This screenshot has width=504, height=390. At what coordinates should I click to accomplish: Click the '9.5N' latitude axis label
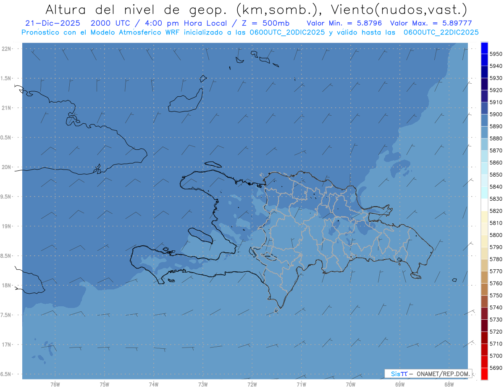[6, 197]
